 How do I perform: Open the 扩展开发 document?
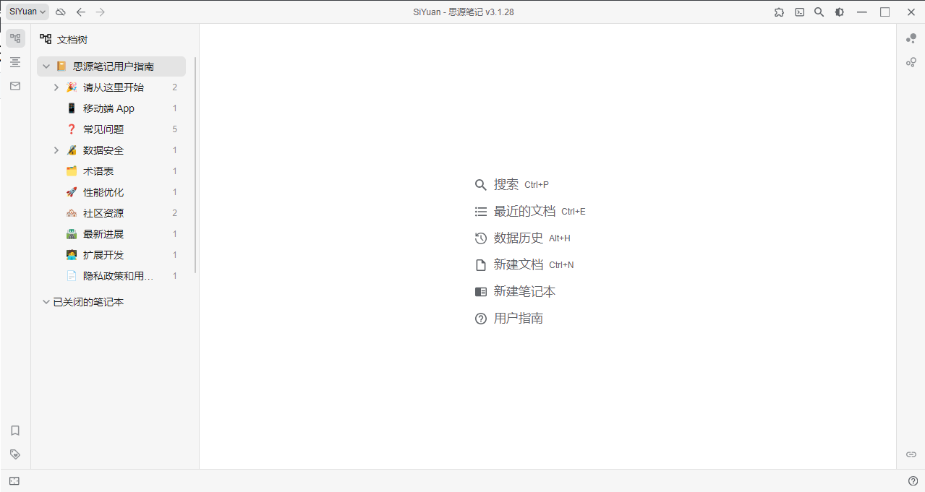[103, 255]
